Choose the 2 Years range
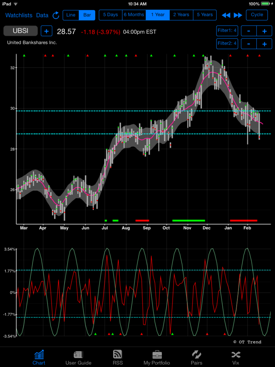This screenshot has height=367, width=275. [x=181, y=15]
